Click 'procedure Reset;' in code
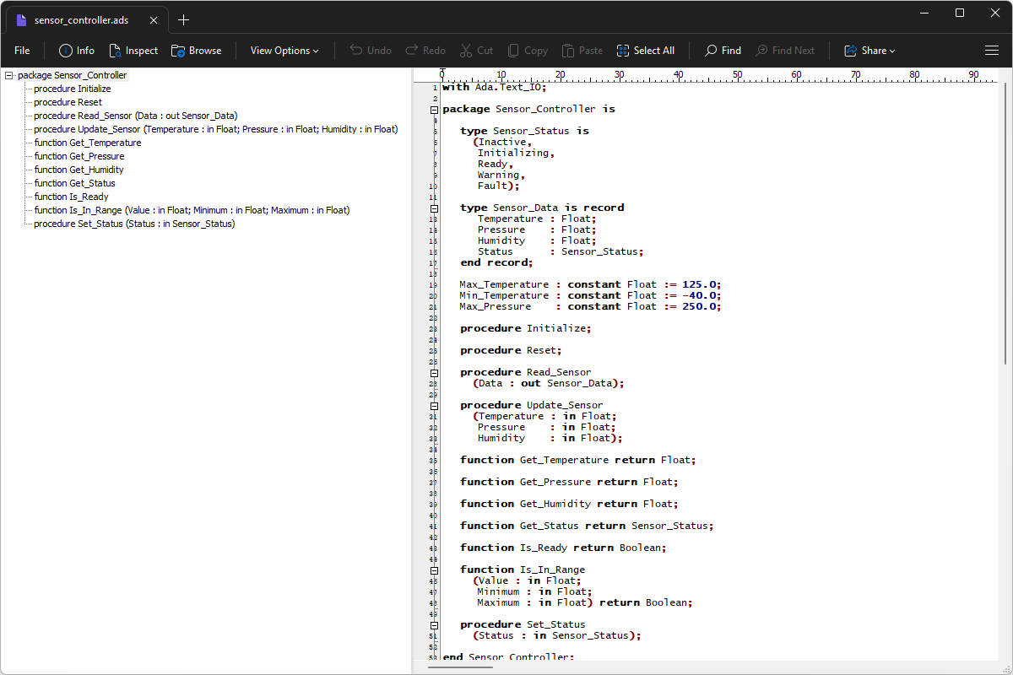The image size is (1013, 675). pos(511,350)
